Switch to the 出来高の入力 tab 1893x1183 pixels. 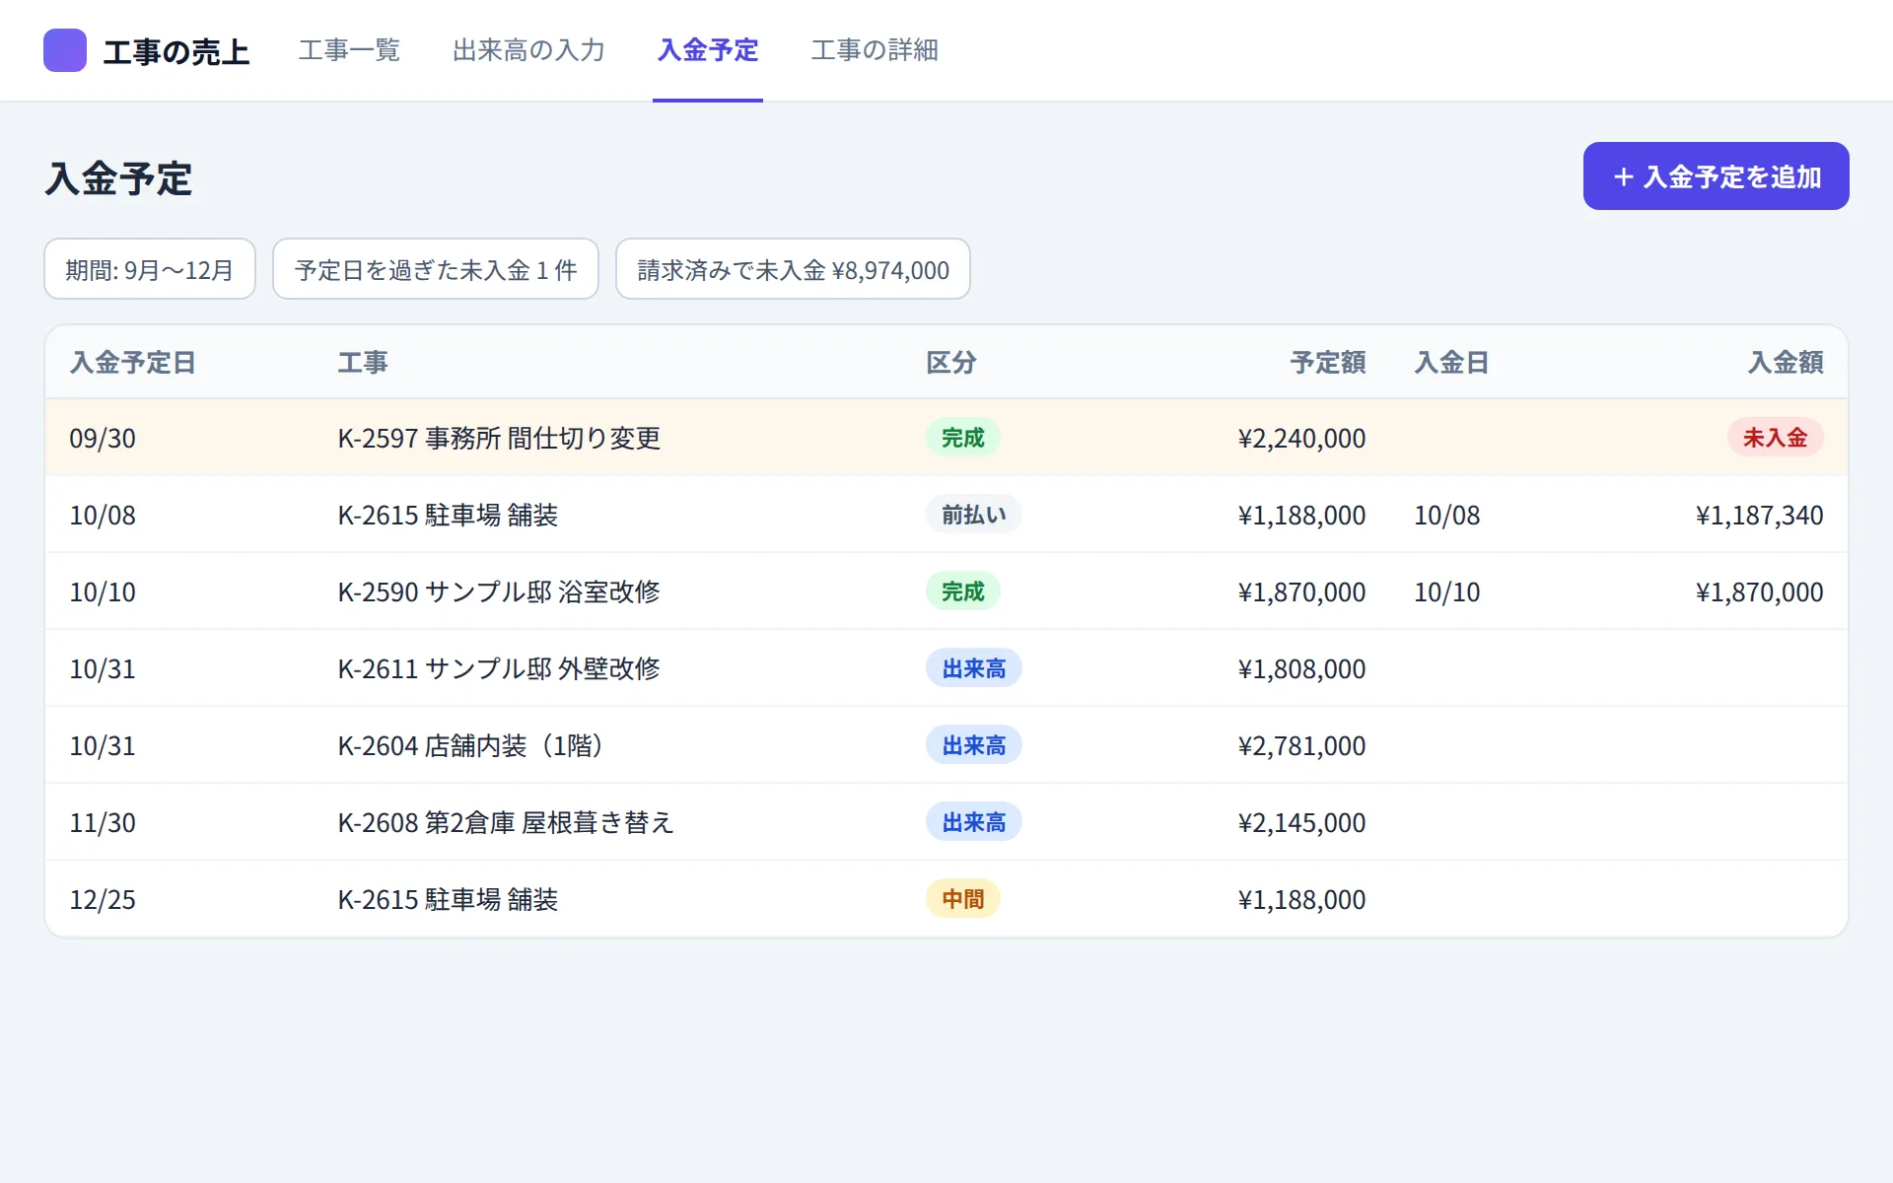(528, 50)
